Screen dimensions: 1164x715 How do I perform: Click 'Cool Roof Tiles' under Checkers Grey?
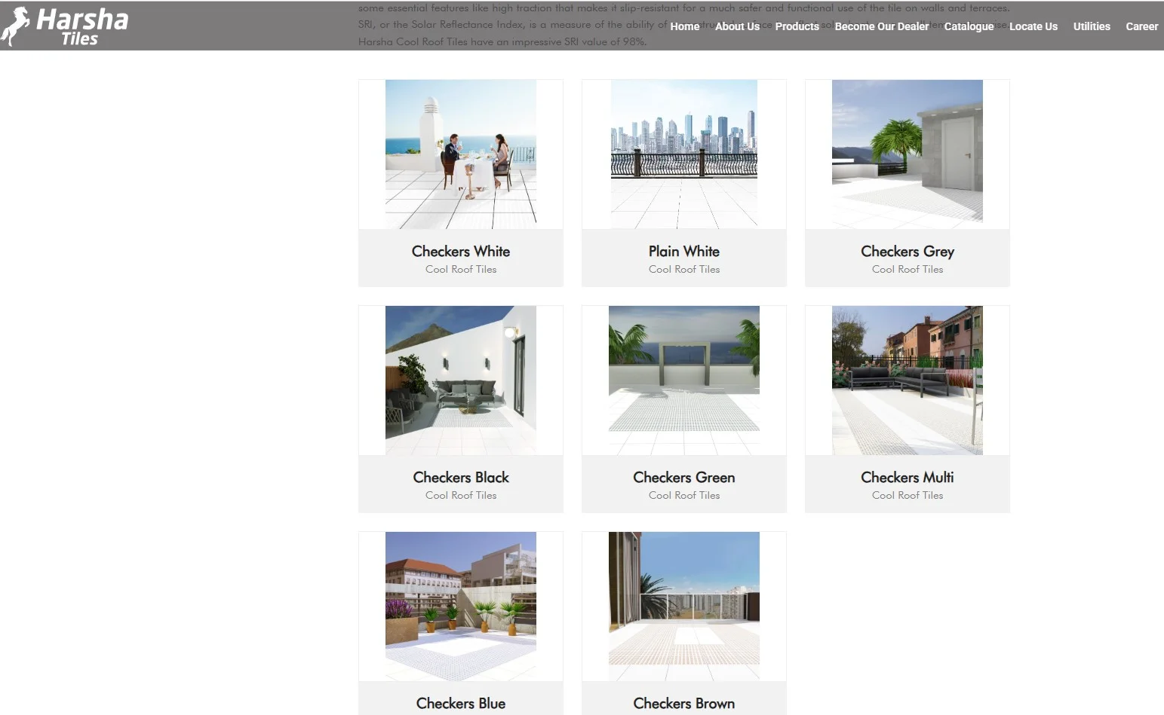(908, 269)
